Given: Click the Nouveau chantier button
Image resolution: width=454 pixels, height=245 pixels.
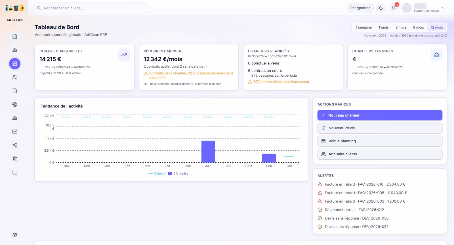Looking at the screenshot, I should click(x=380, y=115).
